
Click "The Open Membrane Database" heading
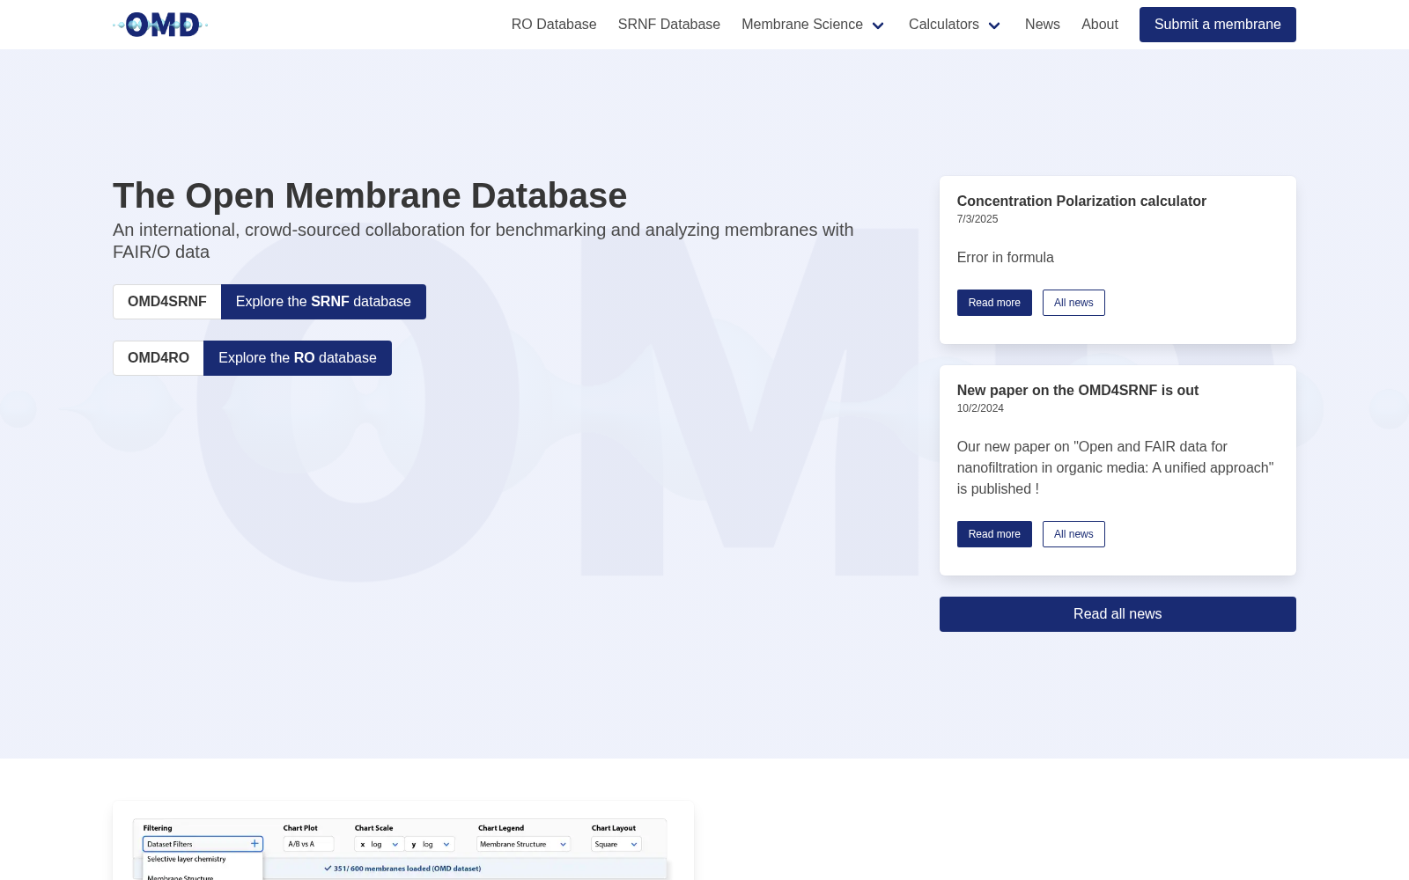click(370, 195)
